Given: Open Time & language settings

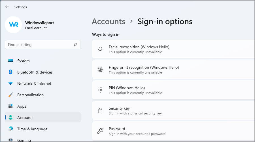Looking at the screenshot, I should click(43, 129).
